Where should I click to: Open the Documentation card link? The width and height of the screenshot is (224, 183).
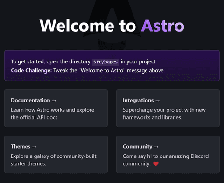coord(56,108)
